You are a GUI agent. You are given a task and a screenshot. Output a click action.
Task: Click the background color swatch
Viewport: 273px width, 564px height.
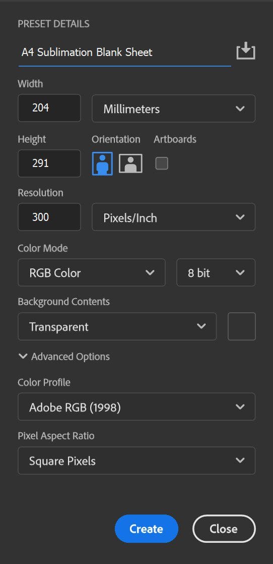242,326
